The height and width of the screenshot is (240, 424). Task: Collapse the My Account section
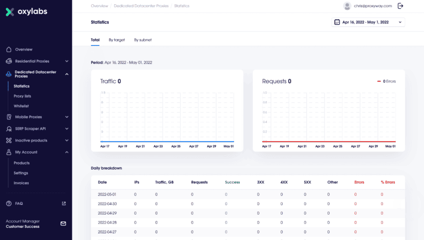click(66, 152)
